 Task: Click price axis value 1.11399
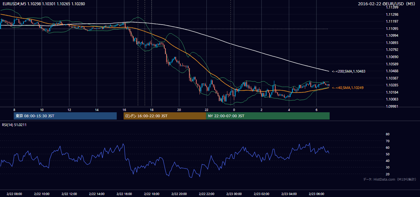[x=392, y=7]
